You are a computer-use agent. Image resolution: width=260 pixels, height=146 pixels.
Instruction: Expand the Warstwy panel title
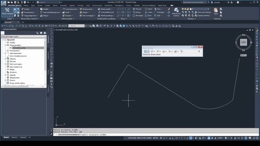pos(191,19)
